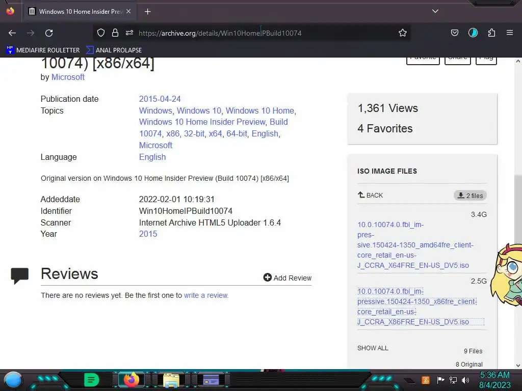This screenshot has height=391, width=522.
Task: Download the 2 files button
Action: 470,195
